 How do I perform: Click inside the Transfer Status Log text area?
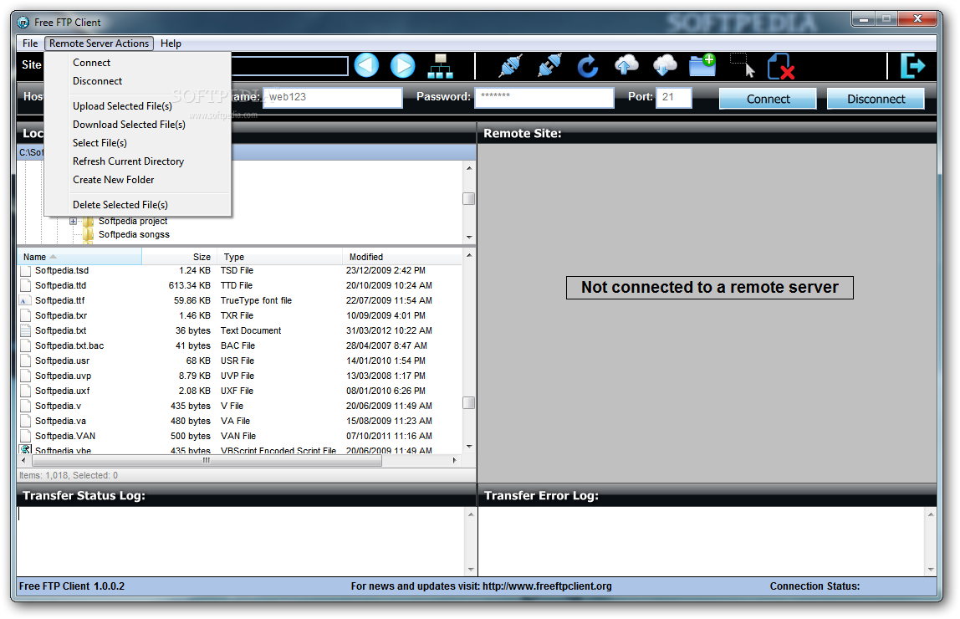coord(242,541)
